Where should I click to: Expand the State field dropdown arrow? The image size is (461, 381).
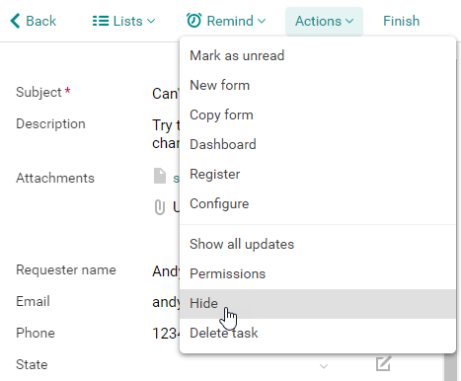tap(324, 366)
